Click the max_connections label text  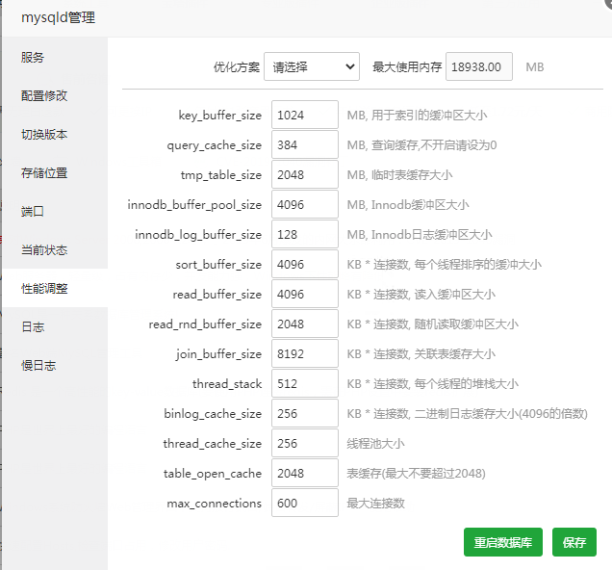[x=214, y=504]
